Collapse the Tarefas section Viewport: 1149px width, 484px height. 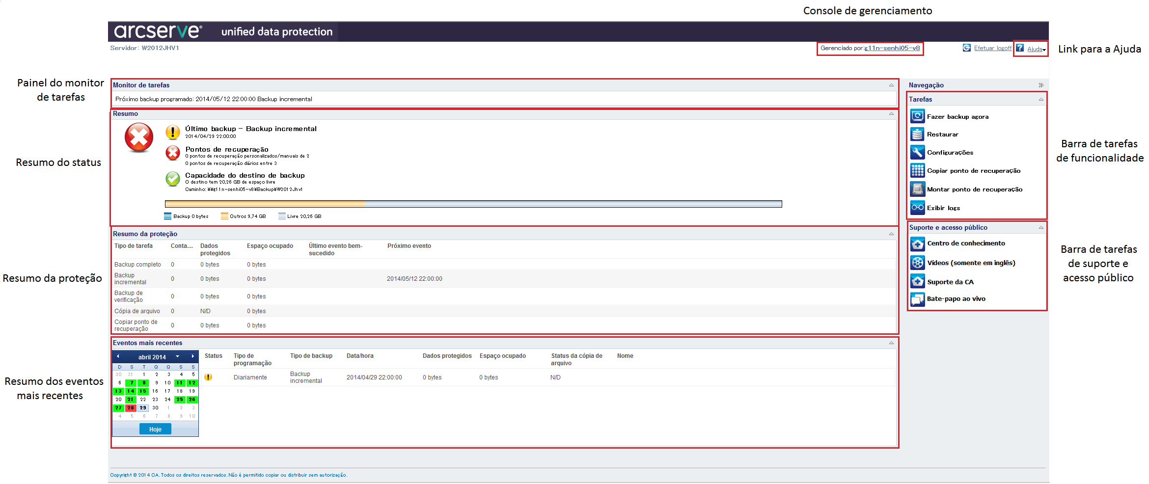point(1041,100)
